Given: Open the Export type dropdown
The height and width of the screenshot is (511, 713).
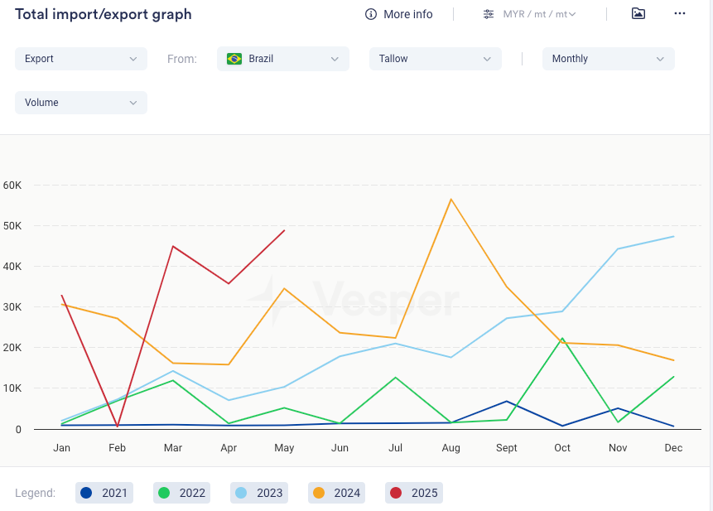Looking at the screenshot, I should [81, 59].
